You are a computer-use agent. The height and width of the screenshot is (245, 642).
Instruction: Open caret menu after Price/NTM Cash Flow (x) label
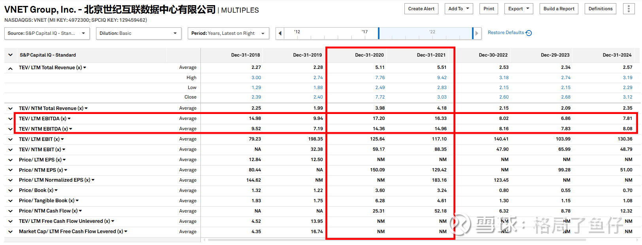pos(80,211)
